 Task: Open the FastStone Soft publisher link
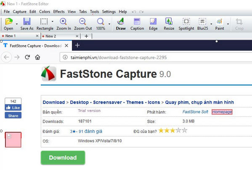(x=195, y=112)
